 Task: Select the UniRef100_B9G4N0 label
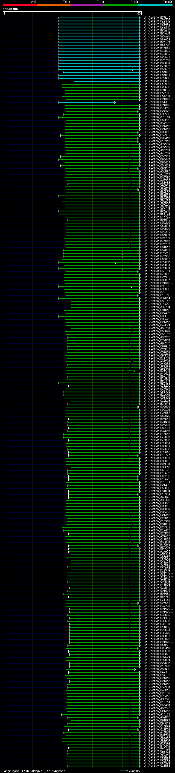(157, 138)
